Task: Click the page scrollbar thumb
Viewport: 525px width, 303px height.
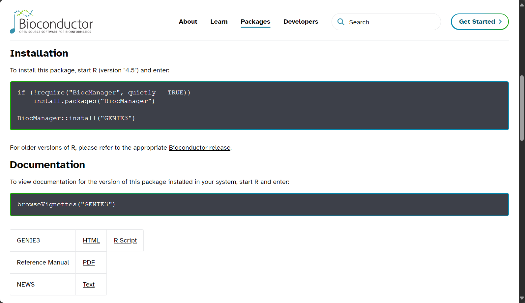Action: (522, 108)
